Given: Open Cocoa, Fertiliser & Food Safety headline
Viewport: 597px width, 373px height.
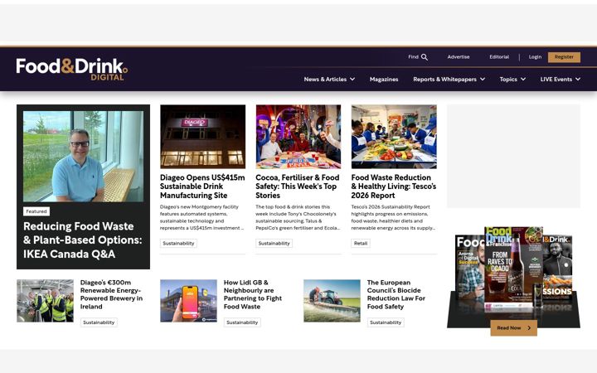Looking at the screenshot, I should pyautogui.click(x=298, y=186).
